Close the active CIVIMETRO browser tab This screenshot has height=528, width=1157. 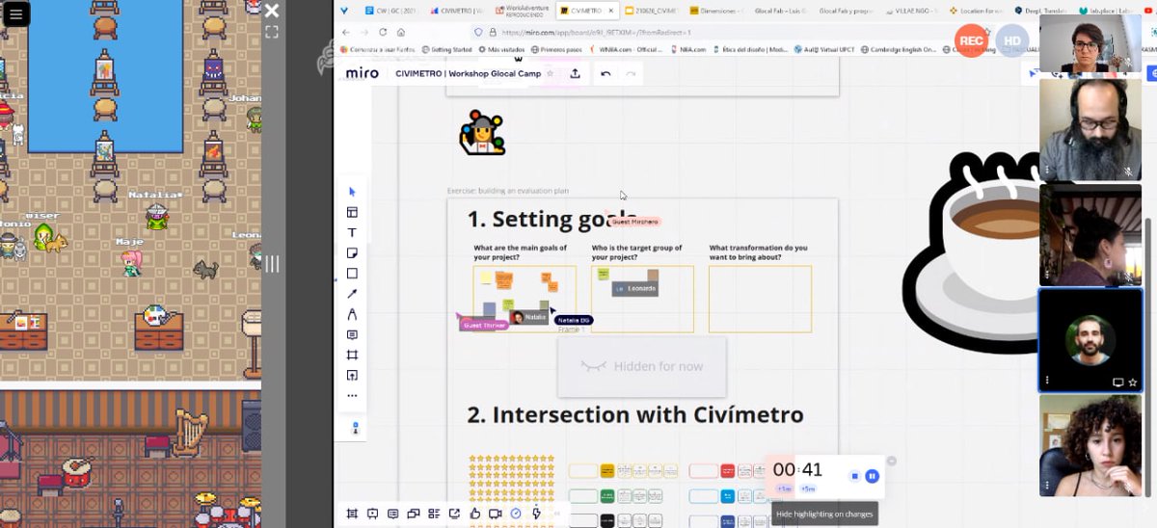(x=609, y=11)
